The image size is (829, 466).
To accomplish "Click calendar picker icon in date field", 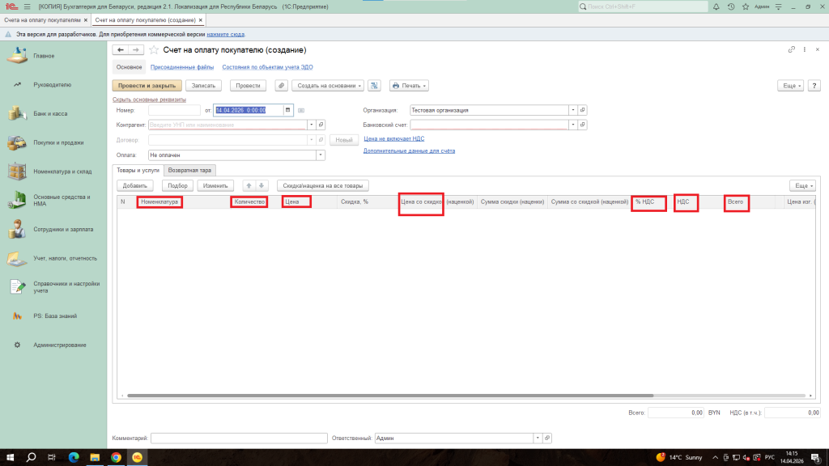I will [x=287, y=110].
